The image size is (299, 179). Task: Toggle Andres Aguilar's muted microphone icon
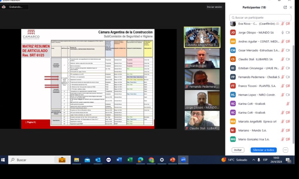click(283, 41)
